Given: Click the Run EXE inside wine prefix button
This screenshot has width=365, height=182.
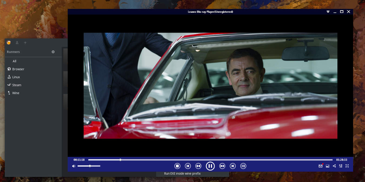Looking at the screenshot, I should click(x=182, y=173).
